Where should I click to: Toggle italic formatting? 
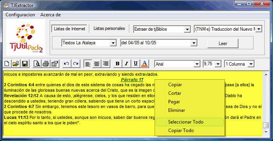(127, 64)
